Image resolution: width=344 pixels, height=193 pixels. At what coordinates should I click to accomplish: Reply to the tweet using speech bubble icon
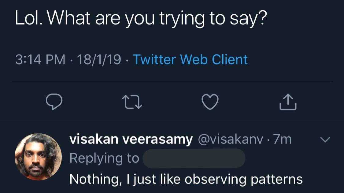point(54,102)
